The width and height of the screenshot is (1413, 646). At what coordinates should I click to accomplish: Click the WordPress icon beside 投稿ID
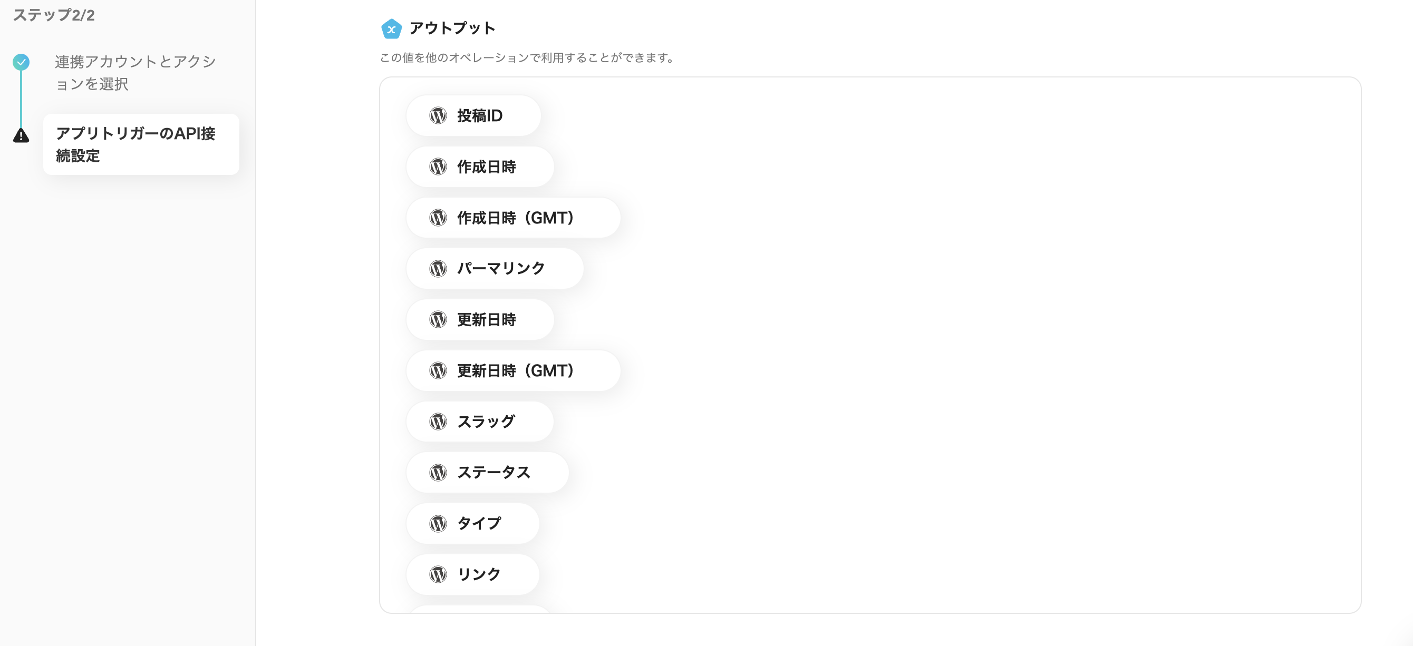coord(438,115)
